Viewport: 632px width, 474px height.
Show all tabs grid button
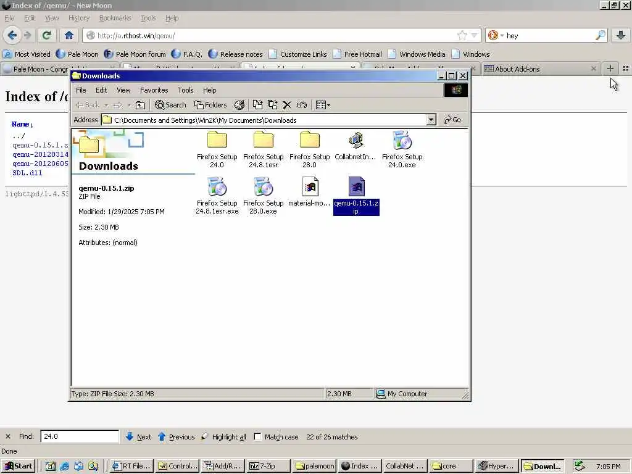coord(626,69)
